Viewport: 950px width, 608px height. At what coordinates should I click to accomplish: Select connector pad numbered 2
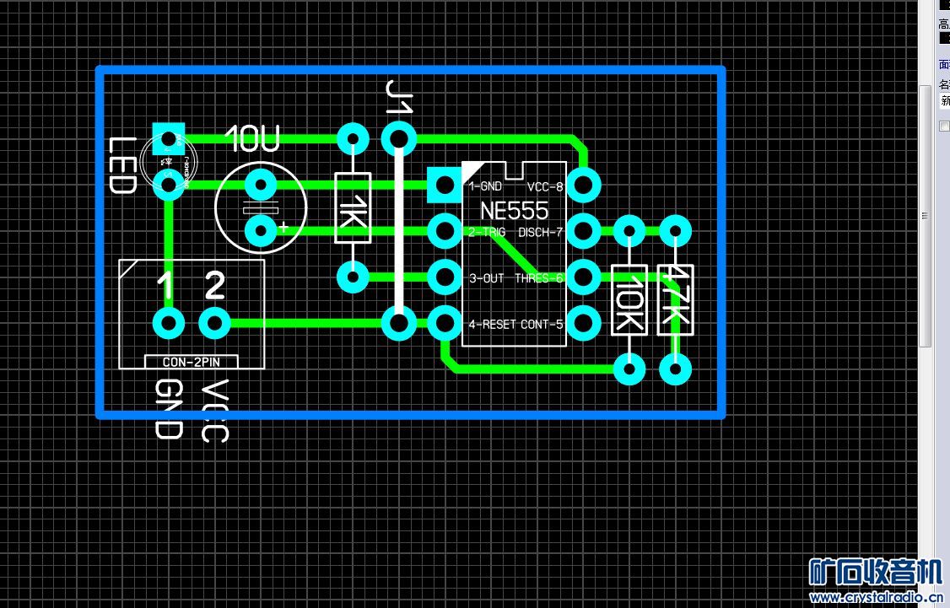point(214,323)
